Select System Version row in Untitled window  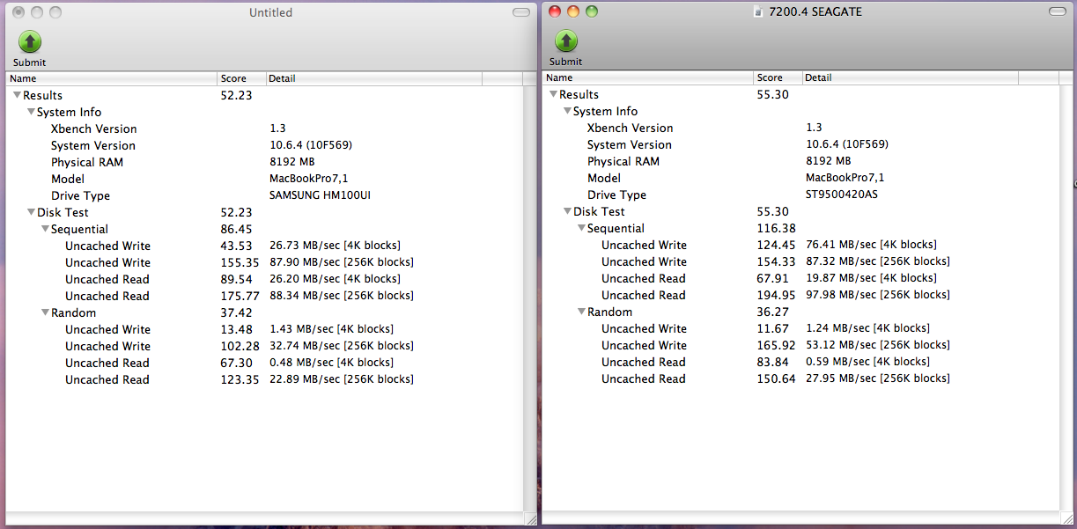click(266, 145)
